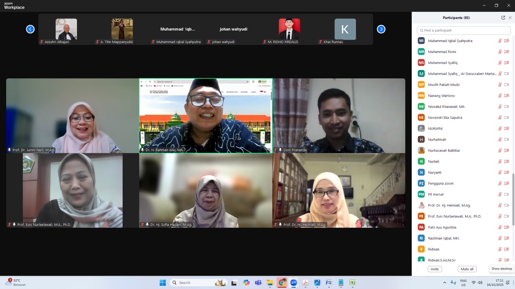The image size is (515, 289).
Task: Go to previous page of video thumbnails
Action: point(30,29)
